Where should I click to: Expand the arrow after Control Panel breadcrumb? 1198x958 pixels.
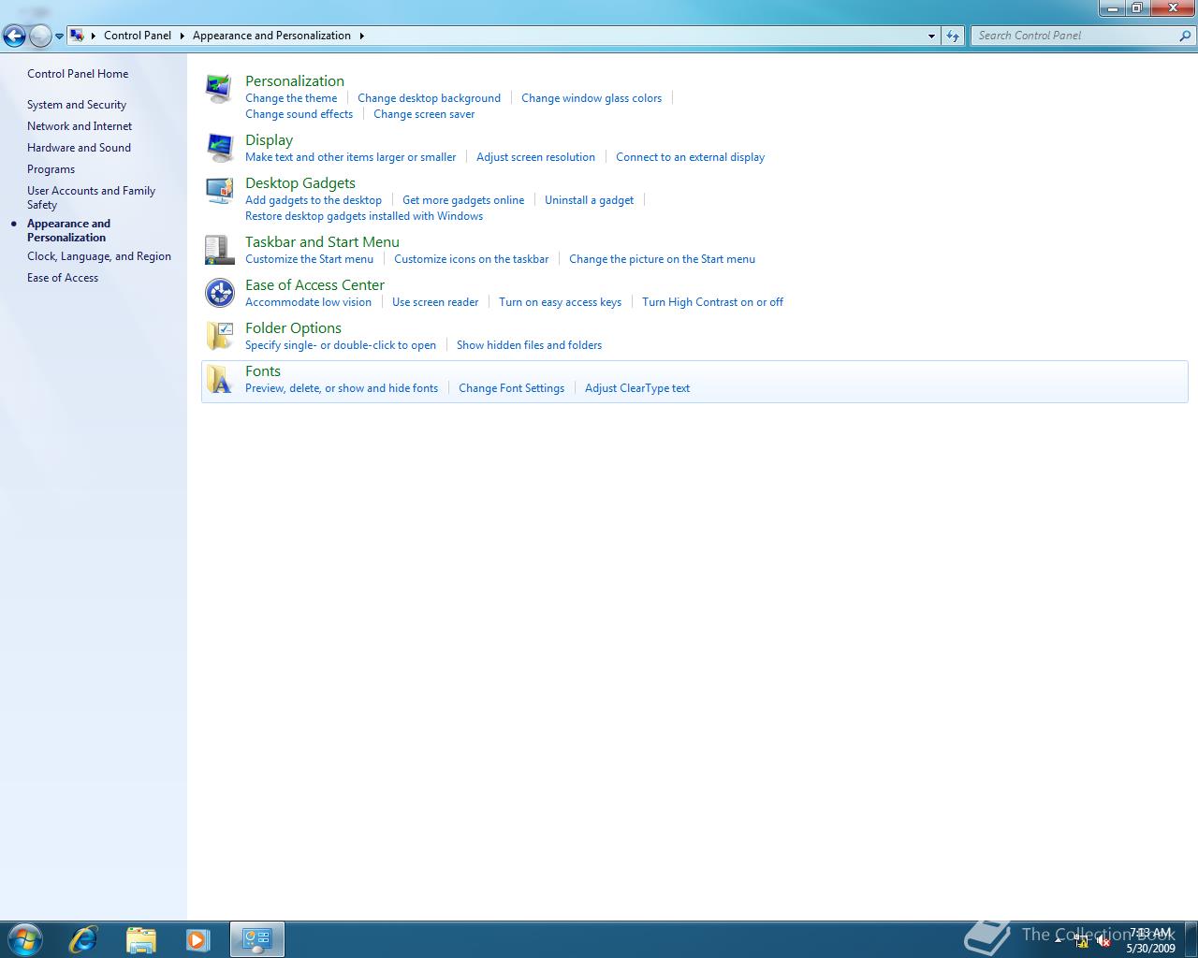click(x=183, y=36)
